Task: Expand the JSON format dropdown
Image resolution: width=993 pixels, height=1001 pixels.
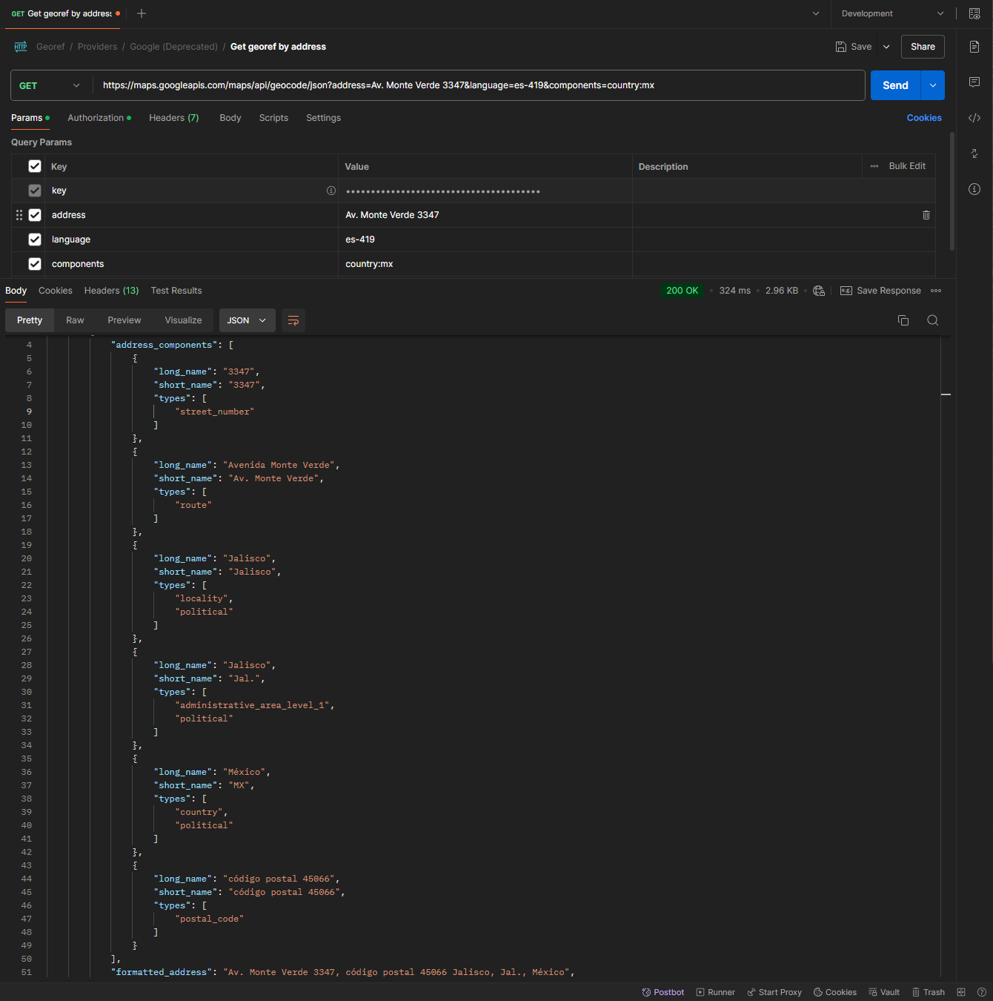Action: (247, 320)
